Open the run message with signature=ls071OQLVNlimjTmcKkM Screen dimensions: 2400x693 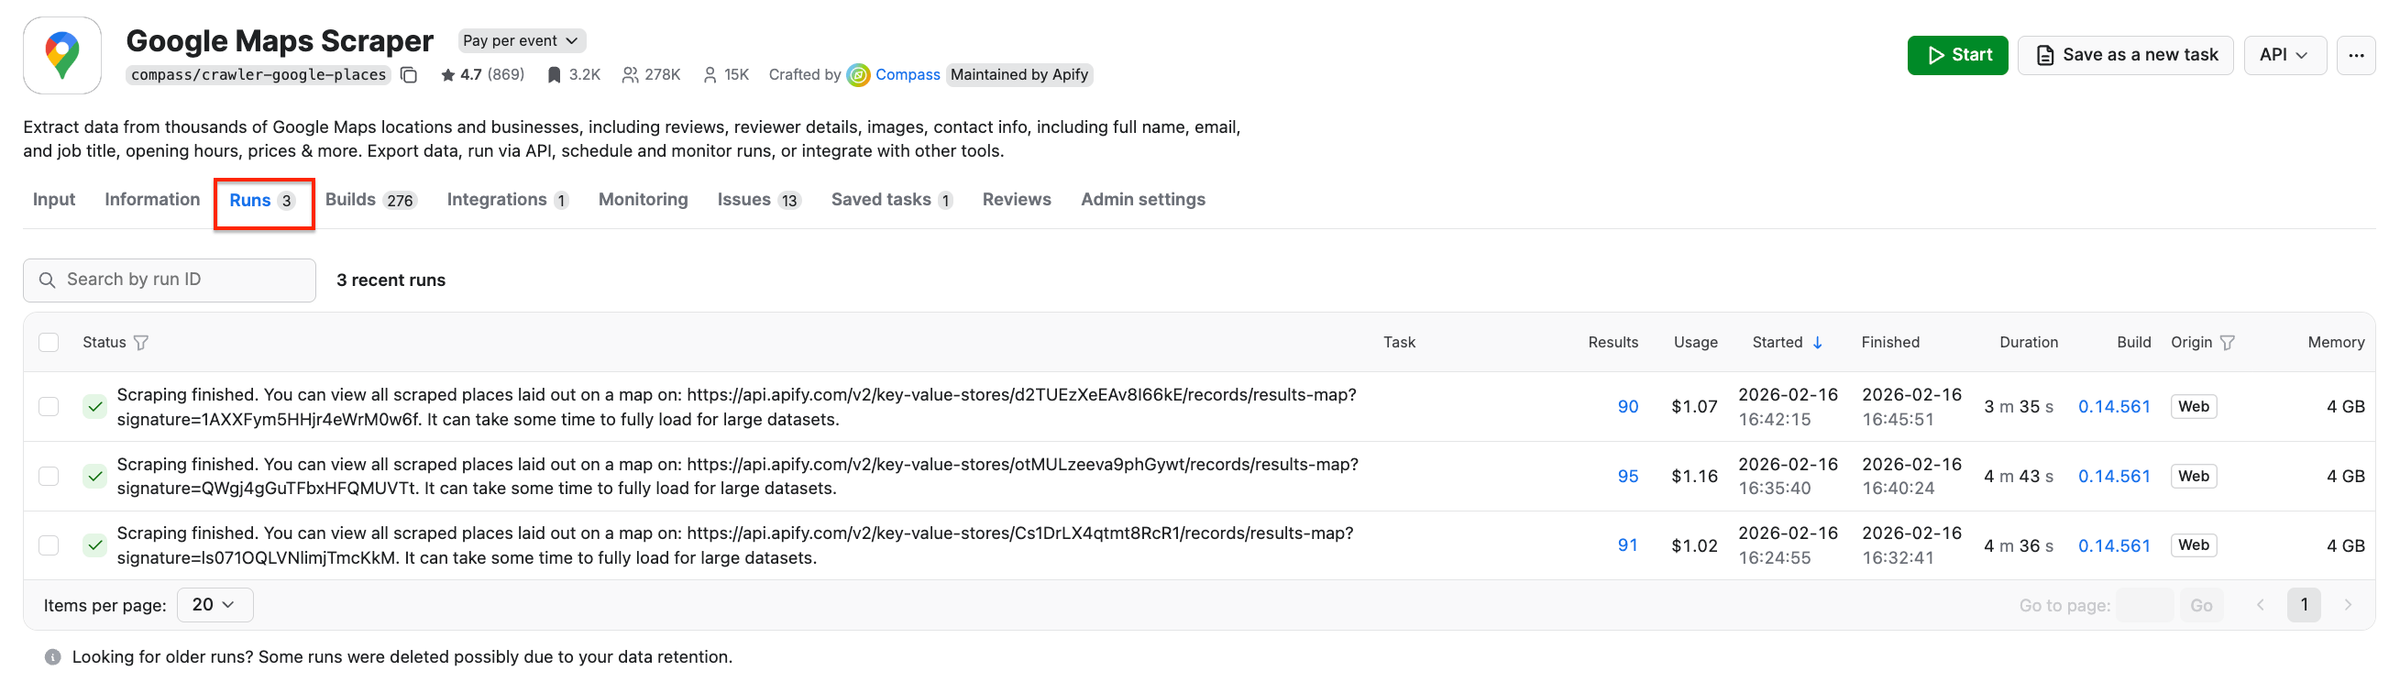[x=734, y=545]
